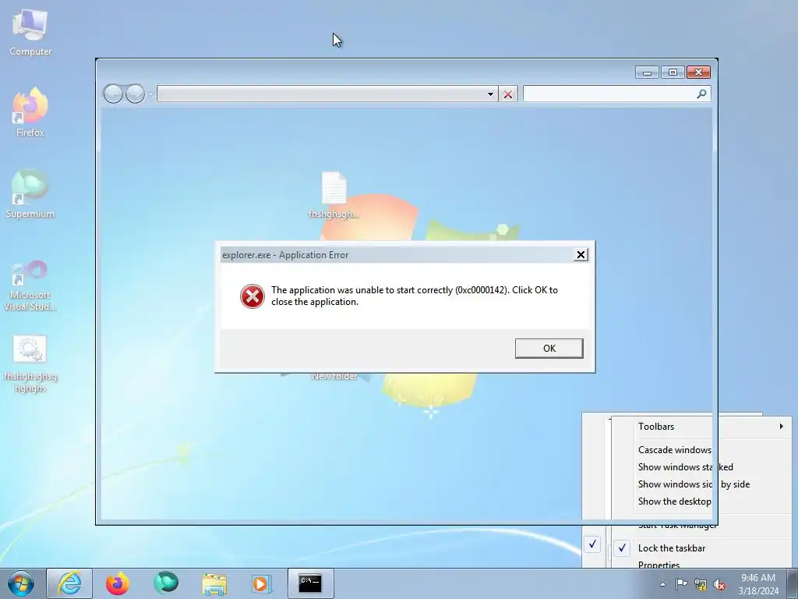Viewport: 798px width, 599px height.
Task: Select the fhshghsgh... file inside the window
Action: point(334,195)
